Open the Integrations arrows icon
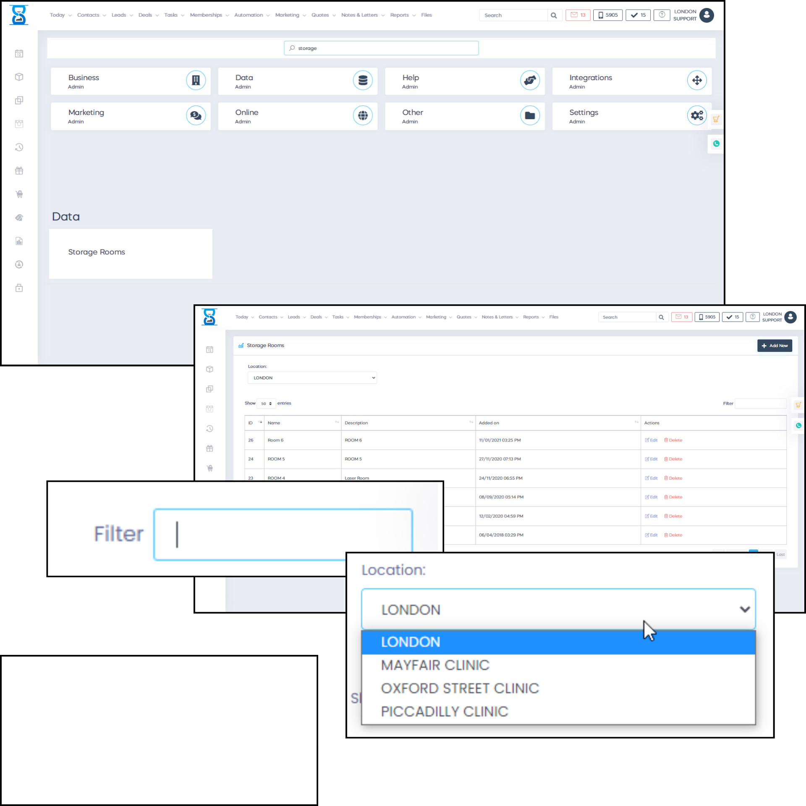 697,80
